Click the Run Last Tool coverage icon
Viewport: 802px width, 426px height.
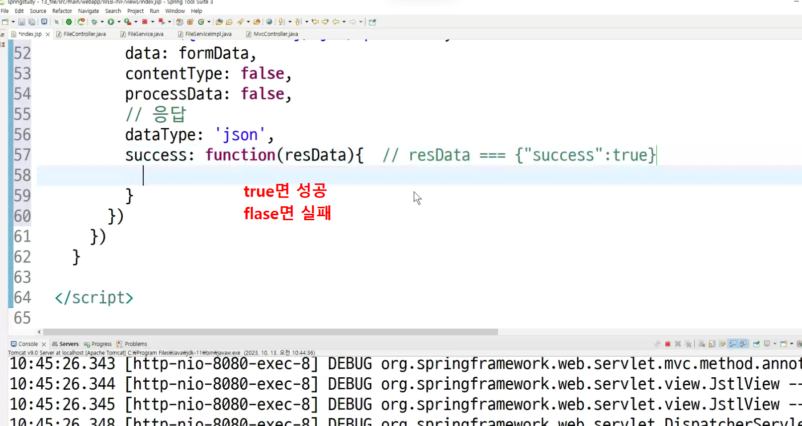[127, 22]
